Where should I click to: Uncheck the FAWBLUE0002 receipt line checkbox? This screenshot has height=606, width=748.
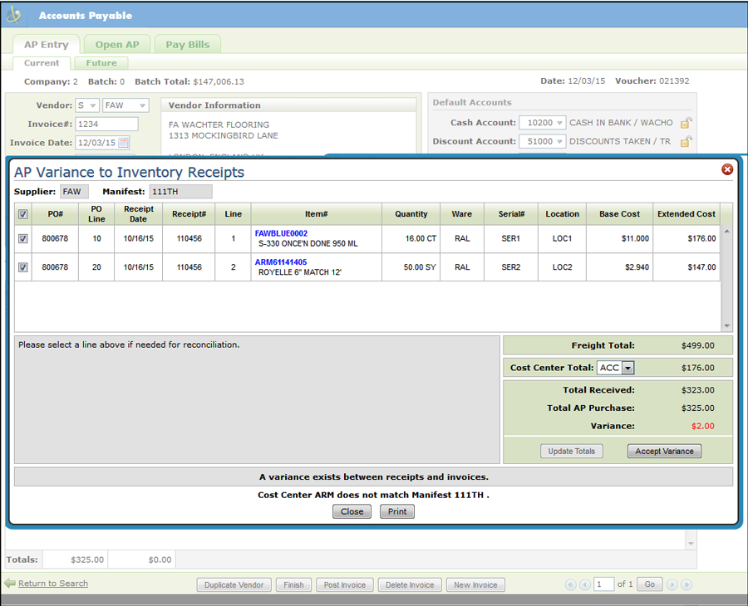click(x=23, y=238)
